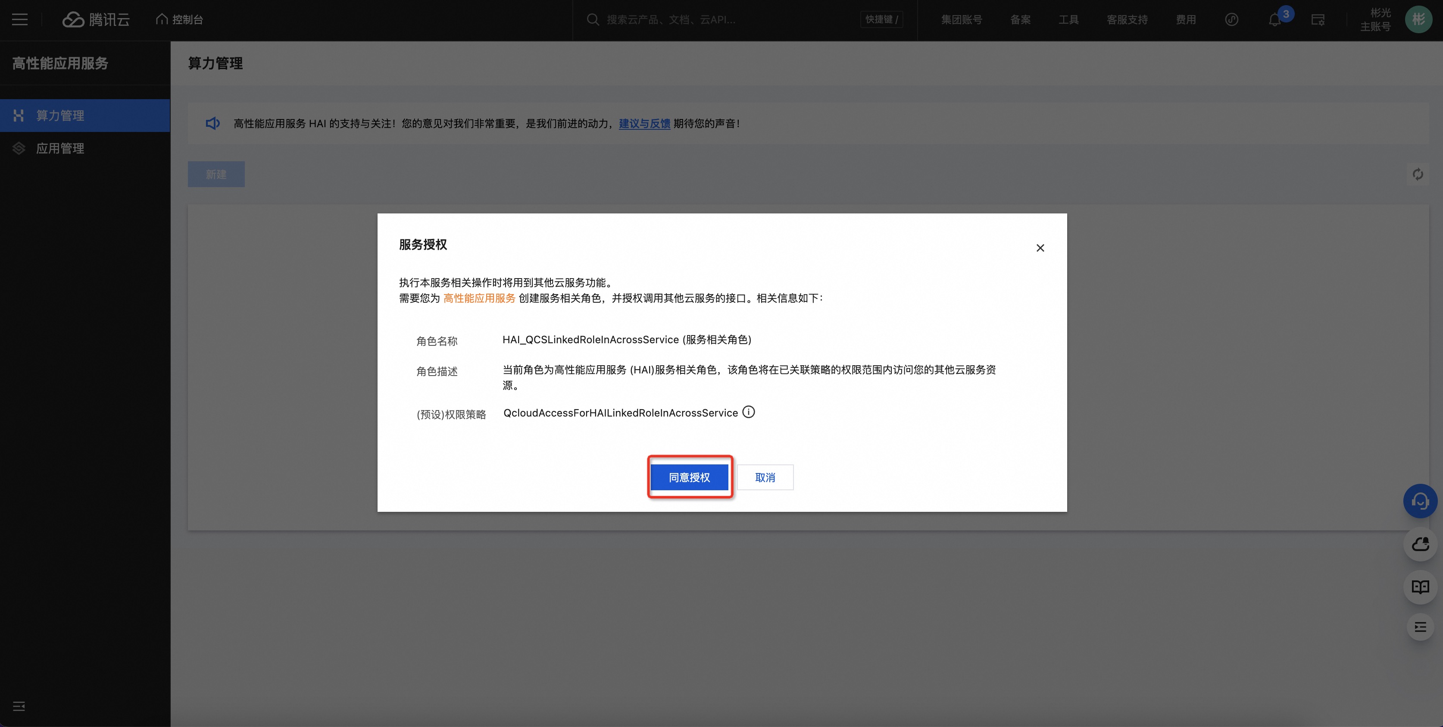Image resolution: width=1443 pixels, height=727 pixels.
Task: Click the console settings icon in top bar
Action: [x=1317, y=19]
